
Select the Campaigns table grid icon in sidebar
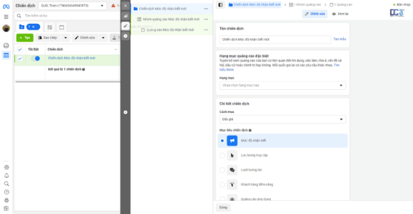pyautogui.click(x=6, y=55)
